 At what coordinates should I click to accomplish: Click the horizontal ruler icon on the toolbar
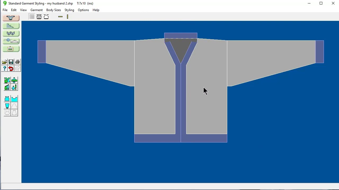click(60, 17)
